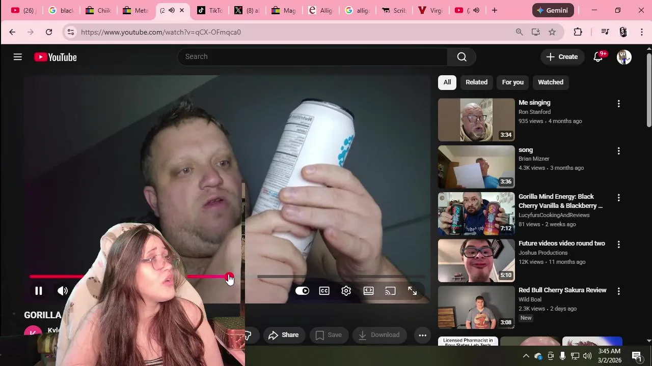The image size is (652, 366).
Task: Visit the Ron Stanford channel name
Action: coord(534,112)
